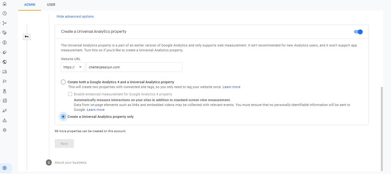Viewport: 391px width, 174px height.
Task: Click 'Create a Universal Analytics property' heading
Action: tap(94, 32)
